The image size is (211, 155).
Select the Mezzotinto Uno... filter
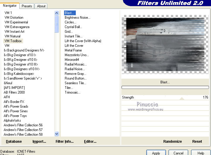pyautogui.click(x=77, y=55)
